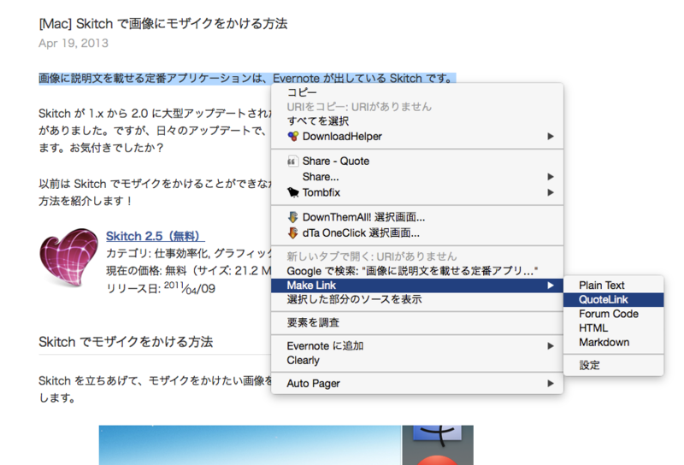Pick Forum Code in Make Link submenu
Viewport: 684px width, 465px height.
pyautogui.click(x=613, y=314)
